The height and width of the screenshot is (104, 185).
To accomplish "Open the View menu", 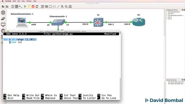I will coord(23,1).
